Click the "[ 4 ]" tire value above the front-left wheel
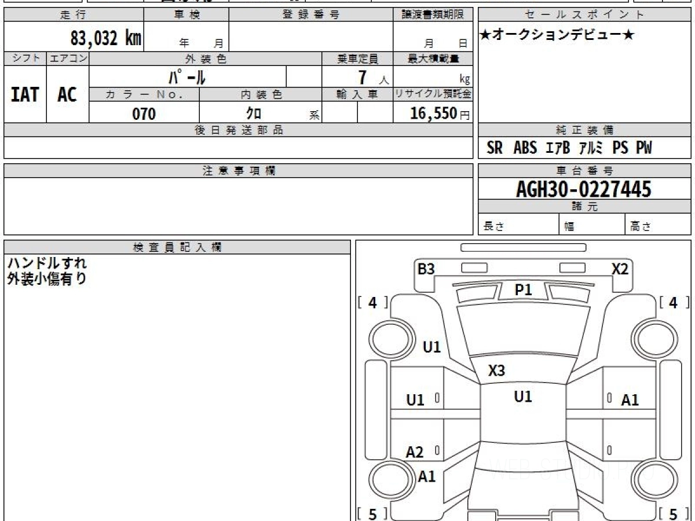The height and width of the screenshot is (521, 695). click(x=373, y=303)
